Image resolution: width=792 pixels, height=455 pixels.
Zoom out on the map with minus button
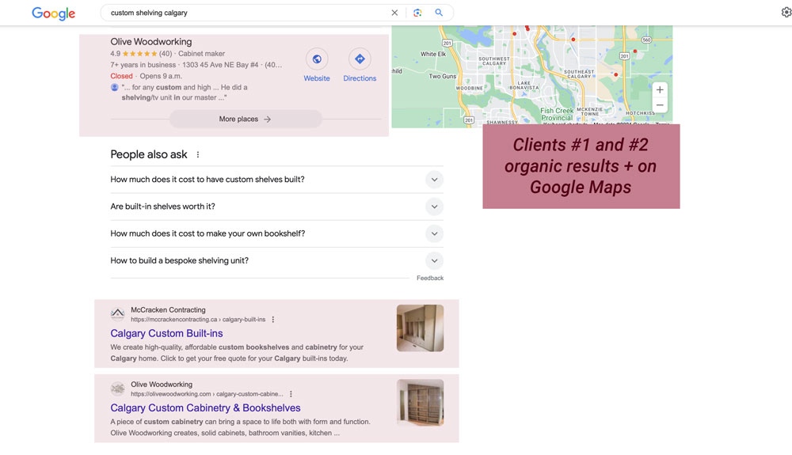coord(660,105)
